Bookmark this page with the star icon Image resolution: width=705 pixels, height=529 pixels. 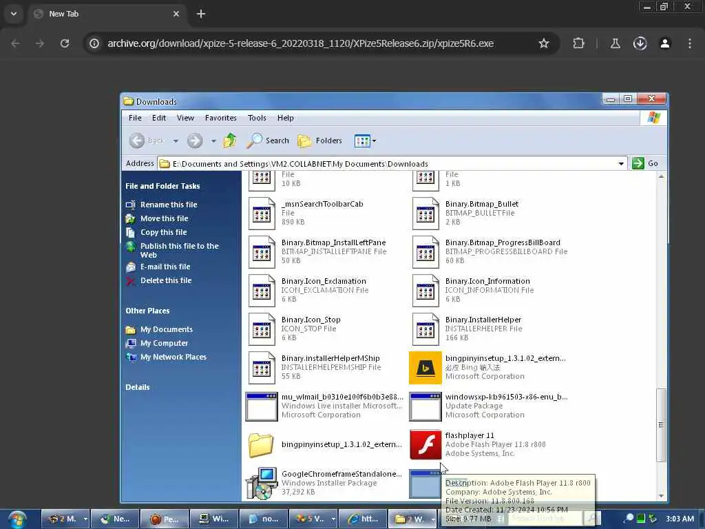click(x=544, y=43)
